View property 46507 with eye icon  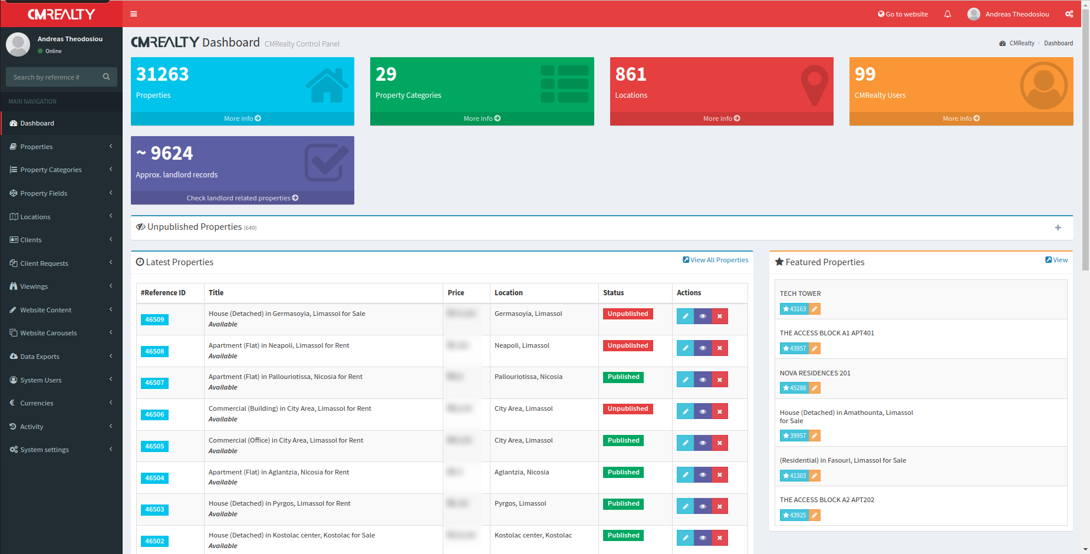pyautogui.click(x=703, y=380)
